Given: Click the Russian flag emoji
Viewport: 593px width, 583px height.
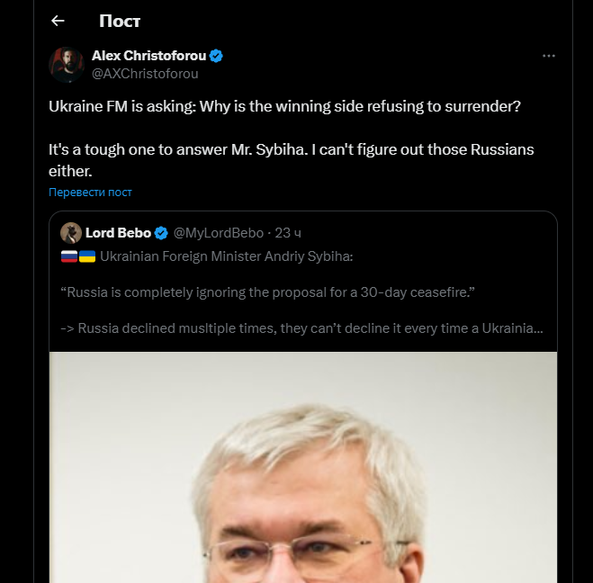Looking at the screenshot, I should click(69, 256).
